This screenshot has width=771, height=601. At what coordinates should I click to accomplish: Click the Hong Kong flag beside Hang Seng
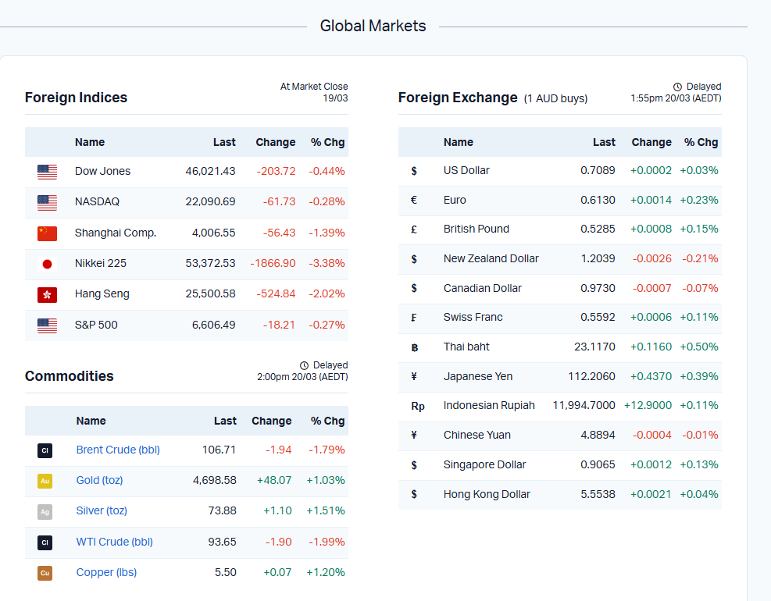pyautogui.click(x=47, y=294)
